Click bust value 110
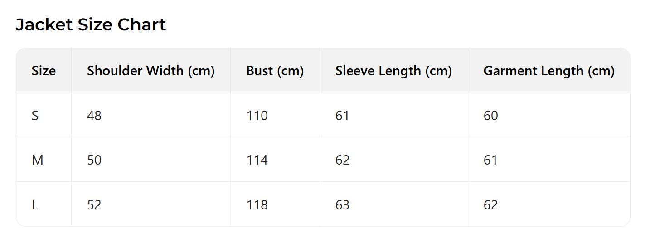The height and width of the screenshot is (243, 650). coord(257,116)
